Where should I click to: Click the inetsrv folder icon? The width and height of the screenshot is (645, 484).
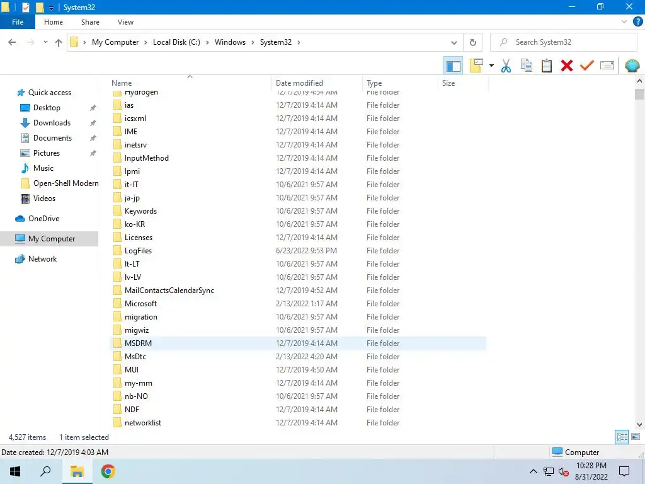[118, 145]
